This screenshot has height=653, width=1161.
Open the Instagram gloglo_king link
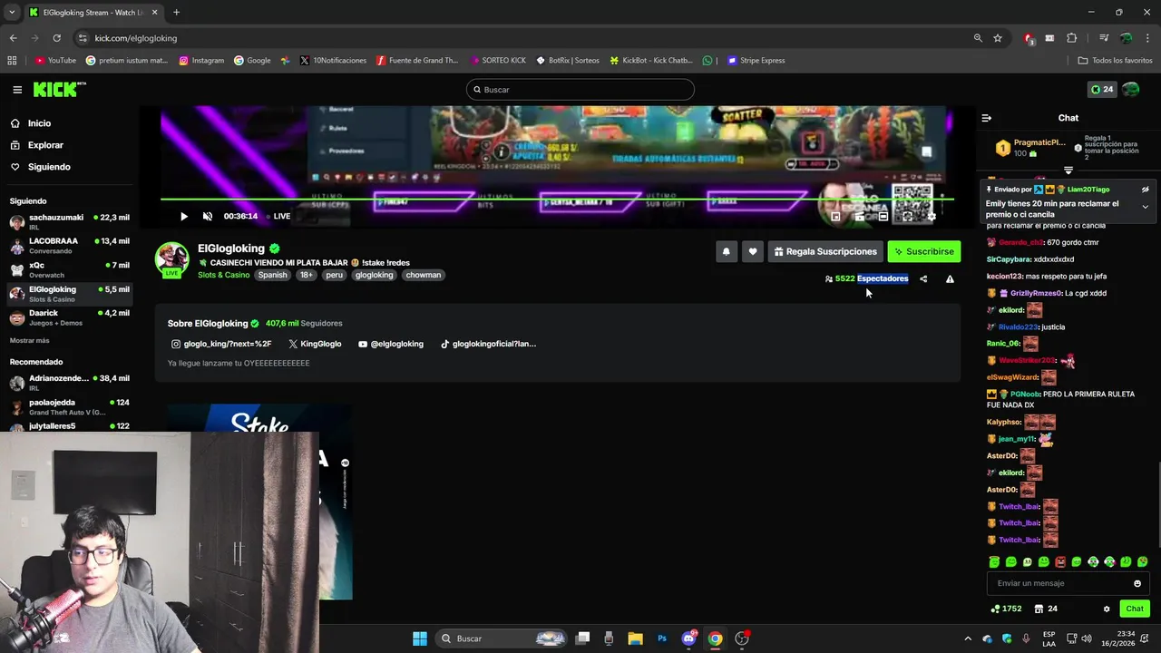221,344
